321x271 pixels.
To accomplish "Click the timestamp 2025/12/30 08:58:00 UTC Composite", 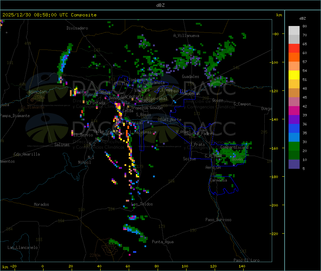I will pyautogui.click(x=49, y=15).
